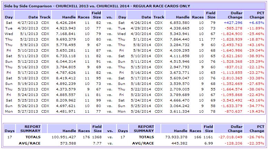The image size is (268, 149).
Task: Select the 2014 total handle 73,933,378
Action: point(176,137)
